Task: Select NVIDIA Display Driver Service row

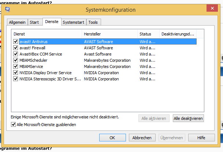Action: [105, 73]
